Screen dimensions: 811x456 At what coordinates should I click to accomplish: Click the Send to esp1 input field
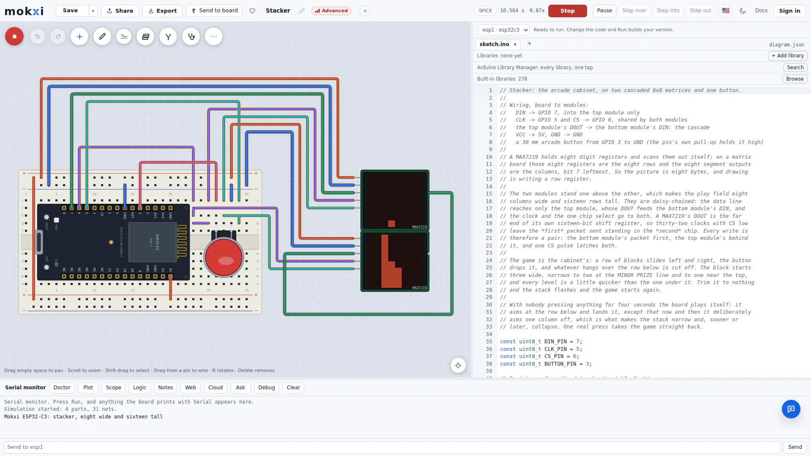tap(392, 447)
